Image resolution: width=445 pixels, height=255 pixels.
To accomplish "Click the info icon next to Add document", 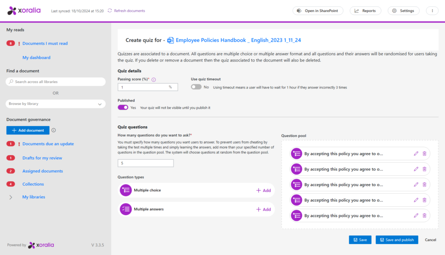I will (x=53, y=130).
